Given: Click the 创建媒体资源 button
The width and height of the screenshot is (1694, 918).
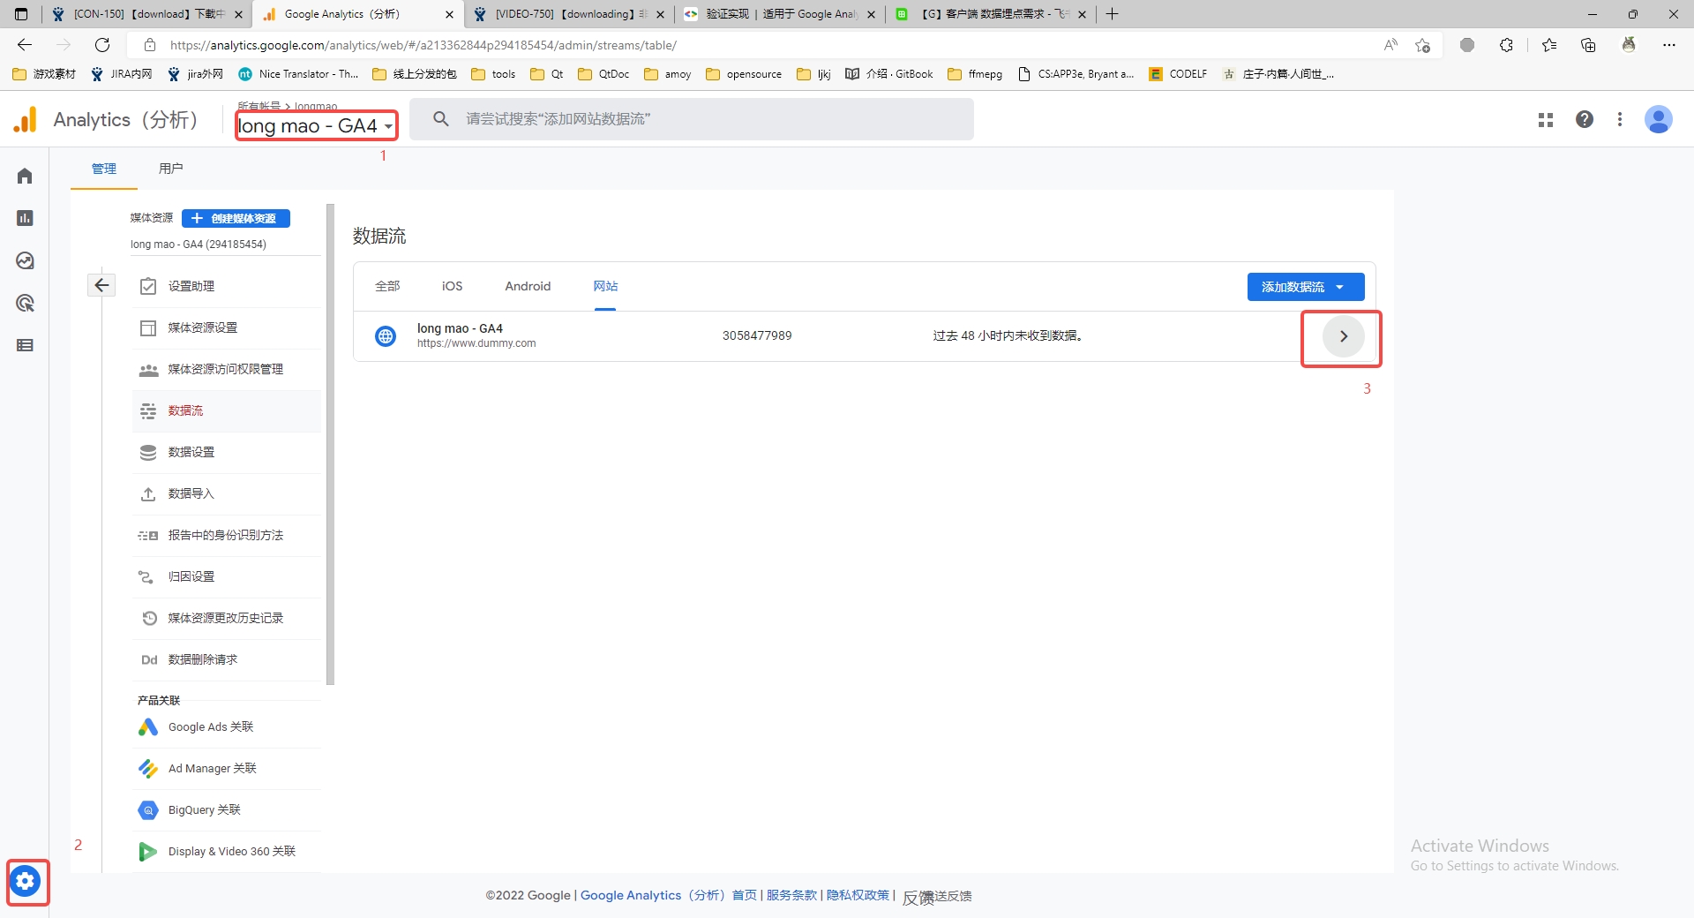Looking at the screenshot, I should pyautogui.click(x=236, y=218).
